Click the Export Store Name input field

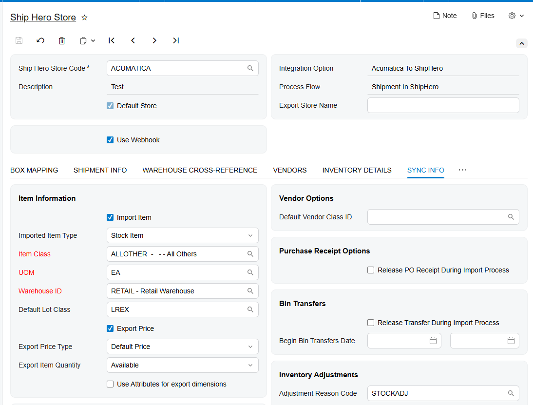tap(443, 105)
